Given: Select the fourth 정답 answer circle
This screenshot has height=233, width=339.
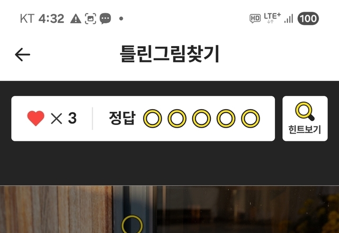Looking at the screenshot, I should point(226,119).
